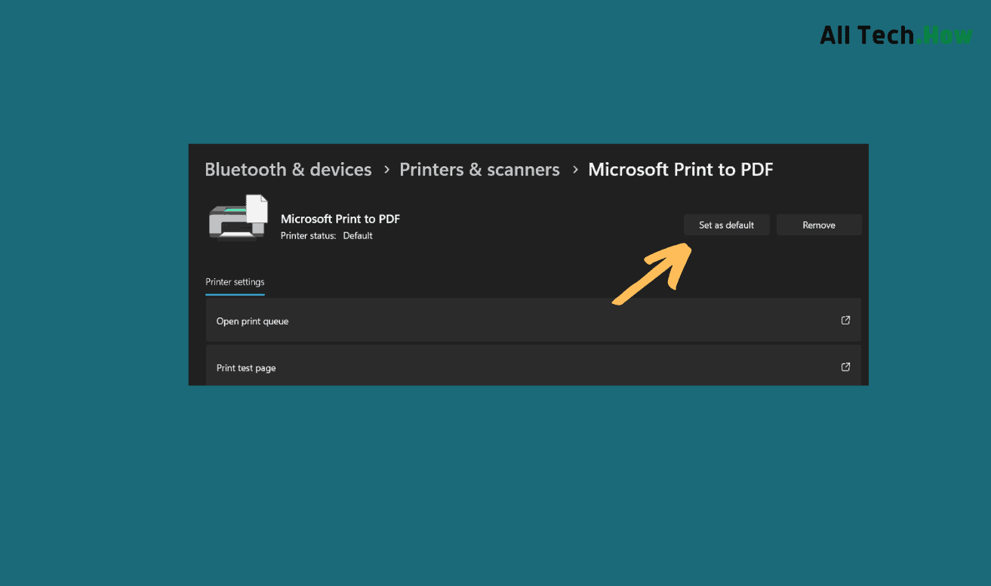The image size is (991, 586).
Task: Click the printer device icon
Action: pyautogui.click(x=238, y=217)
